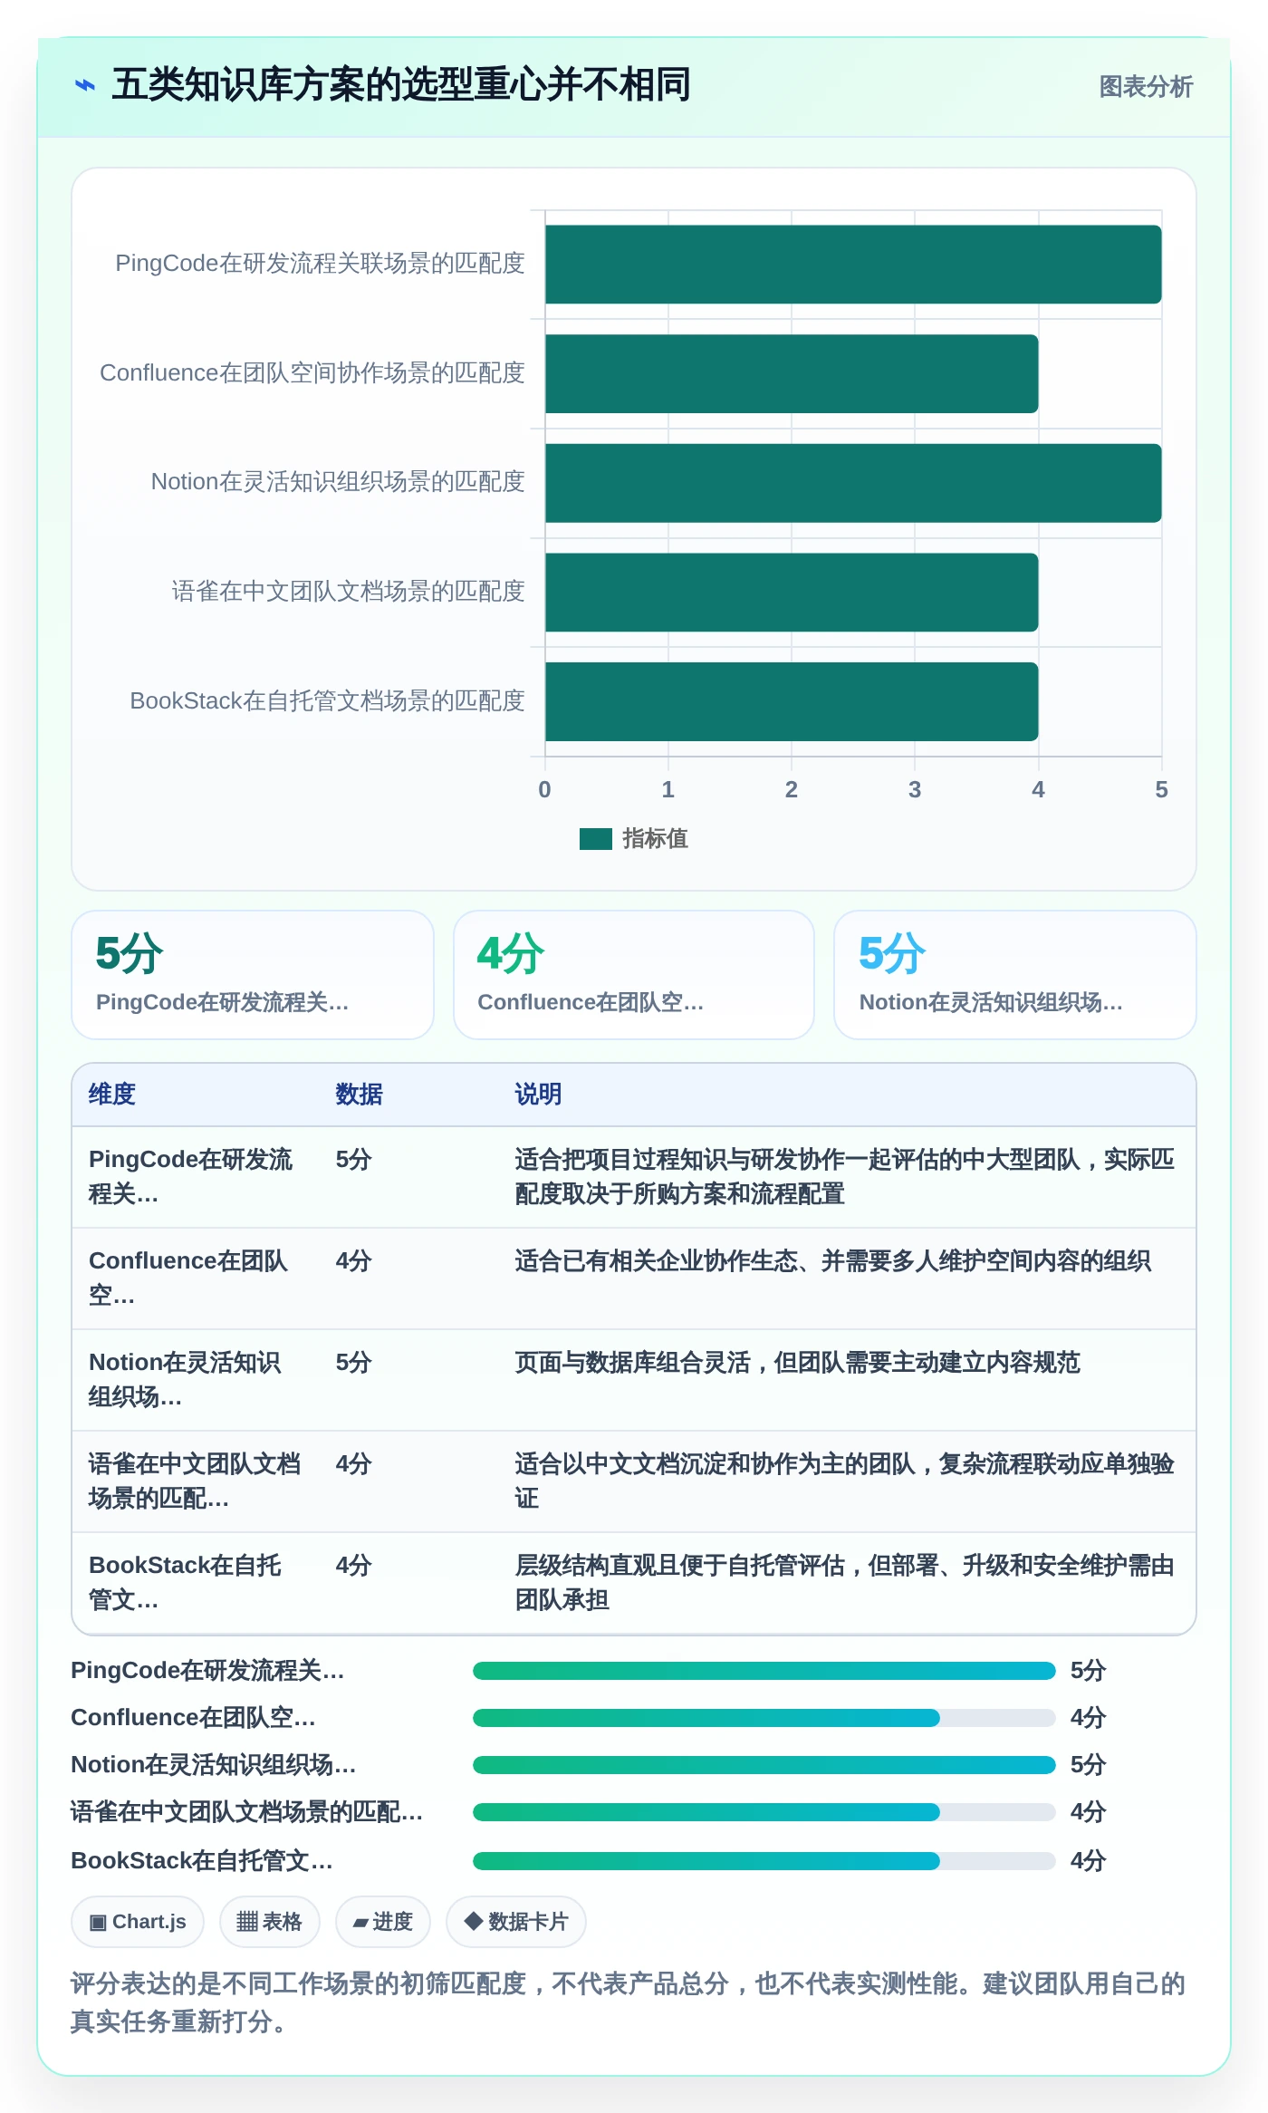Click the 指标值 legend text

click(x=655, y=839)
